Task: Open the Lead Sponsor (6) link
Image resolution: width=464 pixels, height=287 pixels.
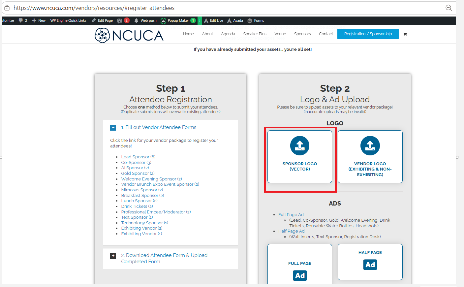Action: (x=138, y=157)
